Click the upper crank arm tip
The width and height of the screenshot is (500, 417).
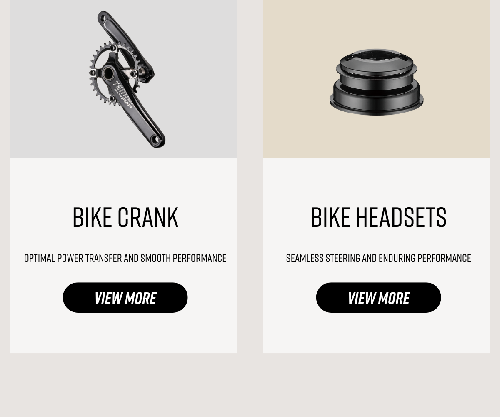point(103,18)
